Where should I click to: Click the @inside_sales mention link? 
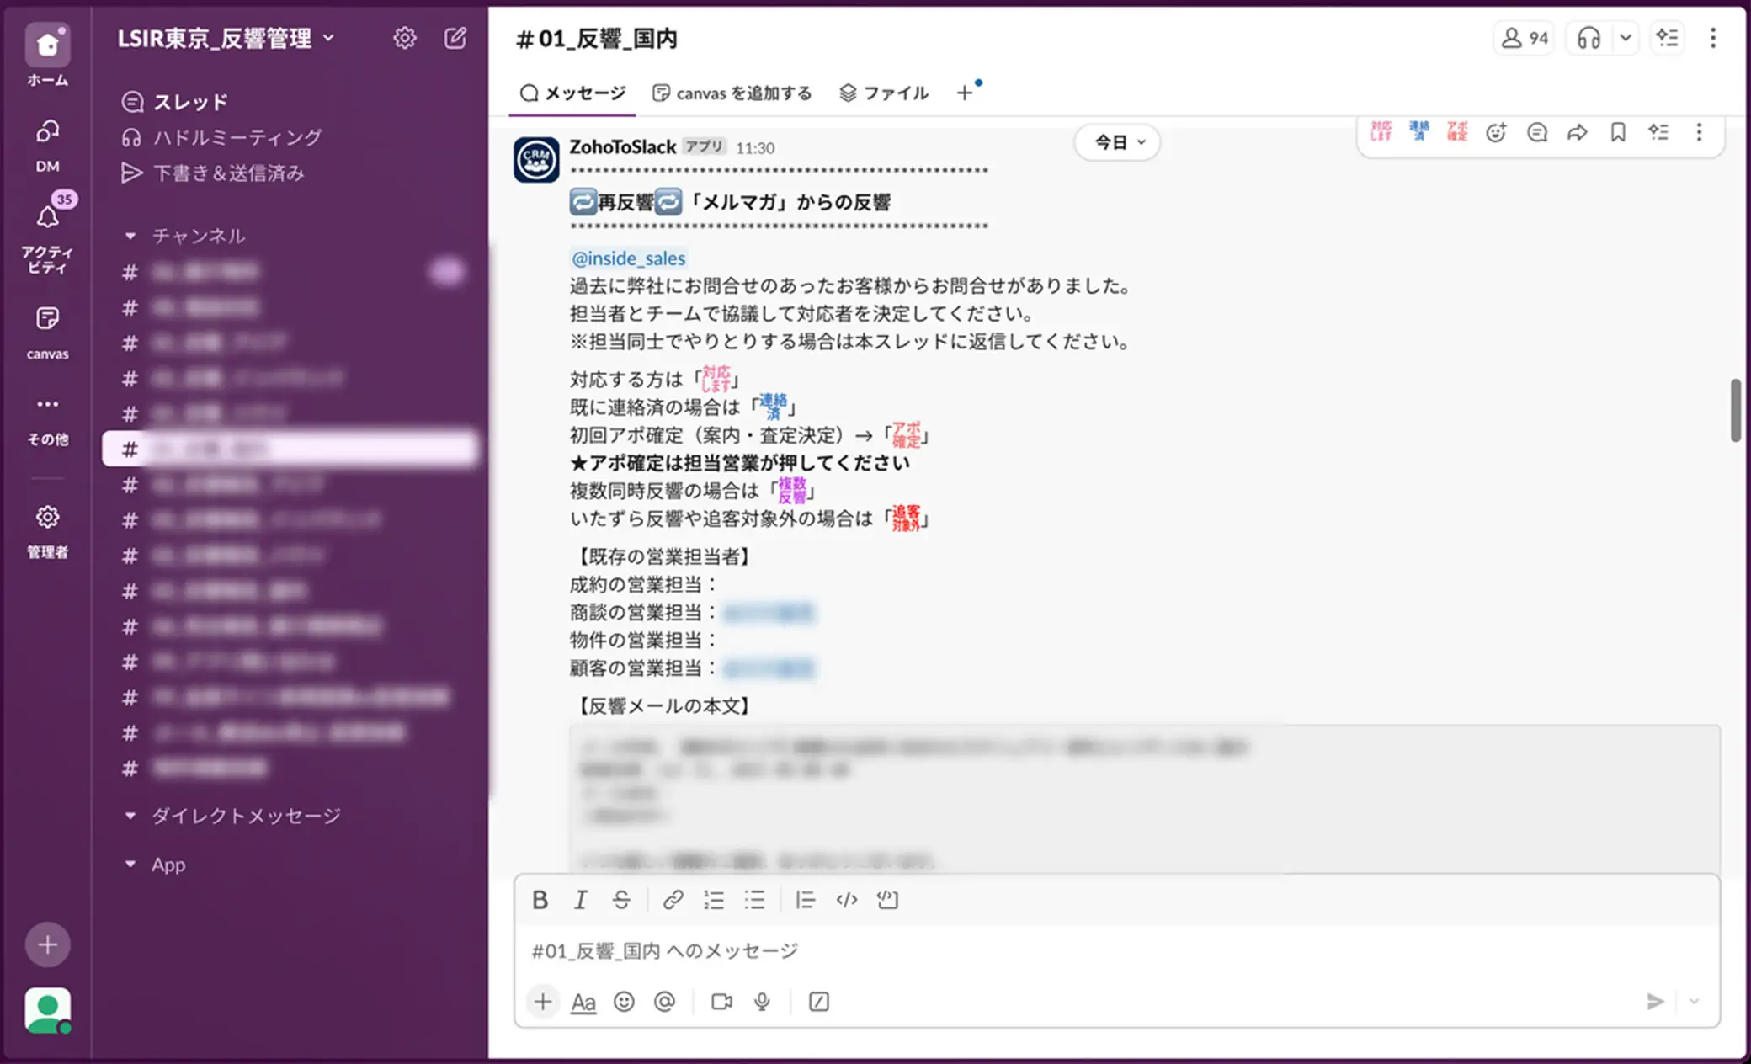pyautogui.click(x=628, y=258)
